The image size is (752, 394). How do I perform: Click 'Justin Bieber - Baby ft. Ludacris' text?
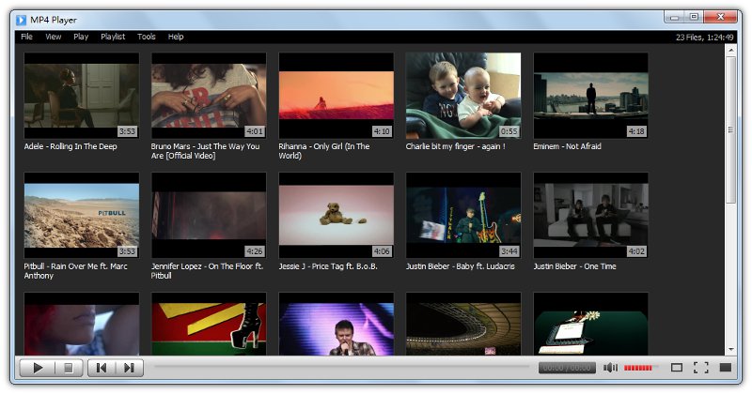461,266
